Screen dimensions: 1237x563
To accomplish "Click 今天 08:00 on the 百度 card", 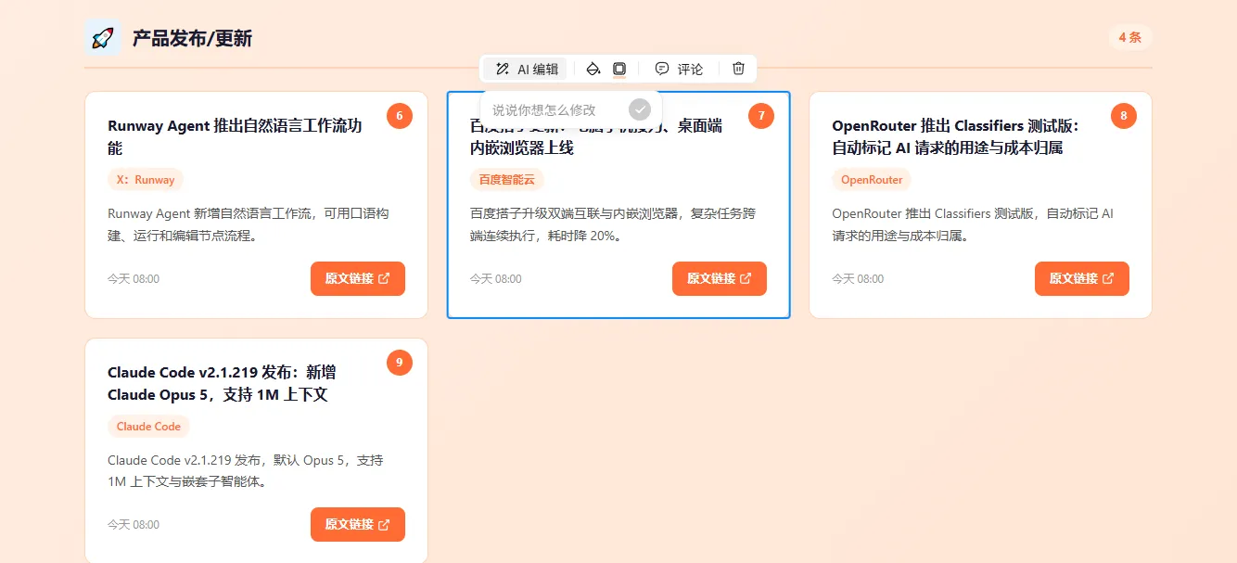I will click(x=496, y=279).
